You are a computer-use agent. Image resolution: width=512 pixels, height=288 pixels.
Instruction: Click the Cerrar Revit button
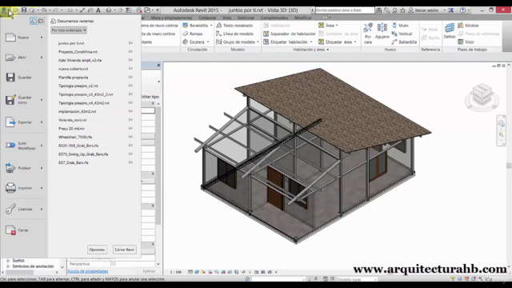click(125, 250)
